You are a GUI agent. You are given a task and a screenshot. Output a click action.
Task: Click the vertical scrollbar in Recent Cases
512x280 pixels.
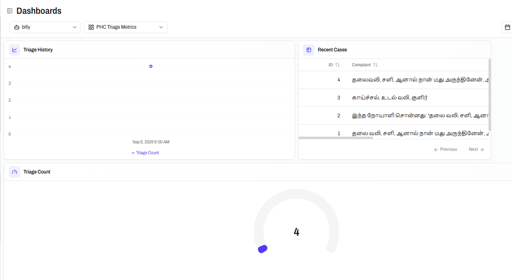tap(489, 95)
